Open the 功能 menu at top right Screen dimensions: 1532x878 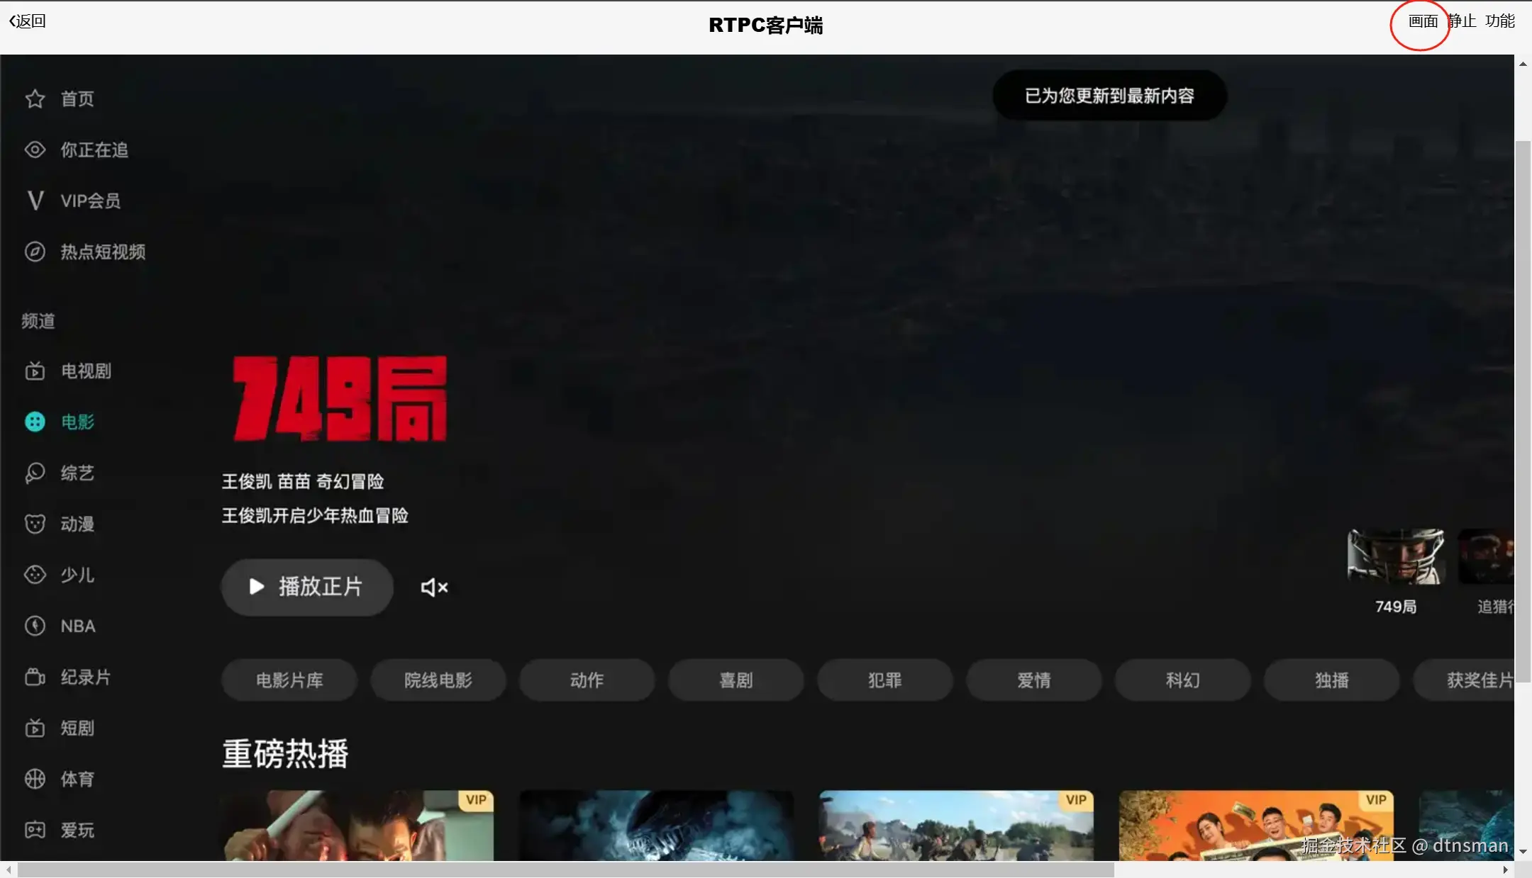(1500, 21)
